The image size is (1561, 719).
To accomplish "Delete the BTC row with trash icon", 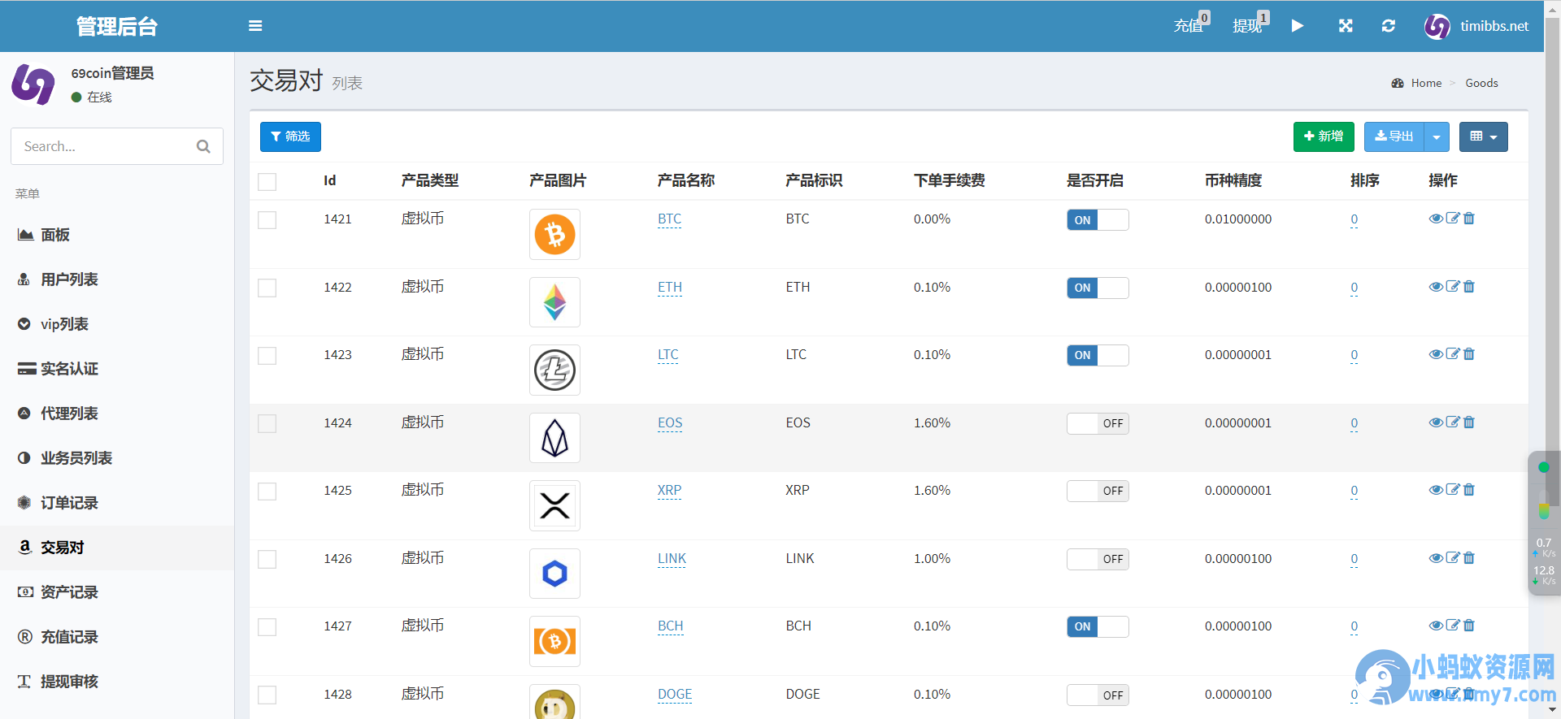I will coord(1469,219).
